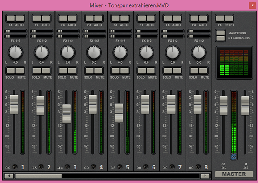Click the pan knob of channel 8
This screenshot has height=183, width=258.
click(199, 52)
